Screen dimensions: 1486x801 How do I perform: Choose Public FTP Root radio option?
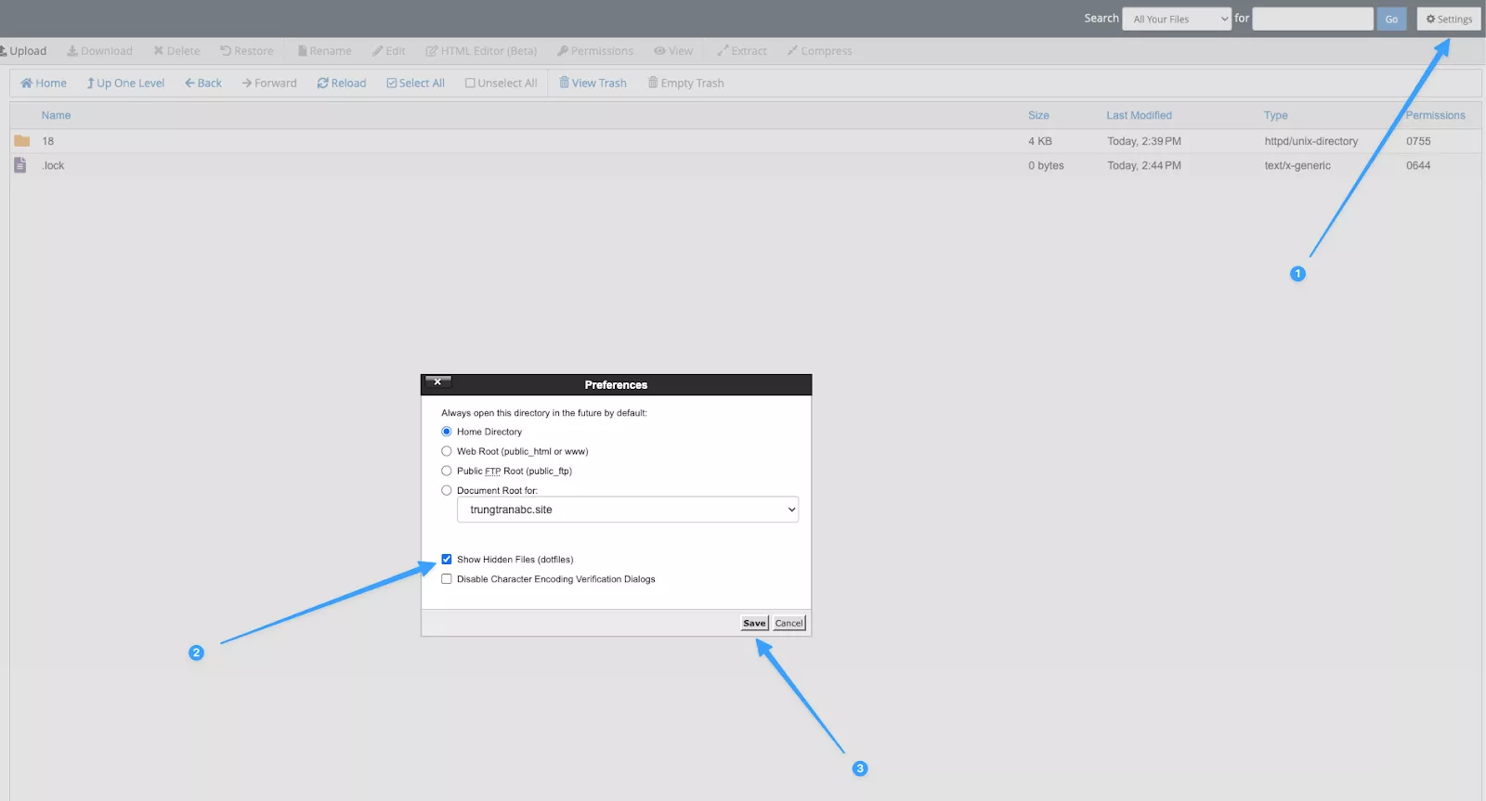447,471
